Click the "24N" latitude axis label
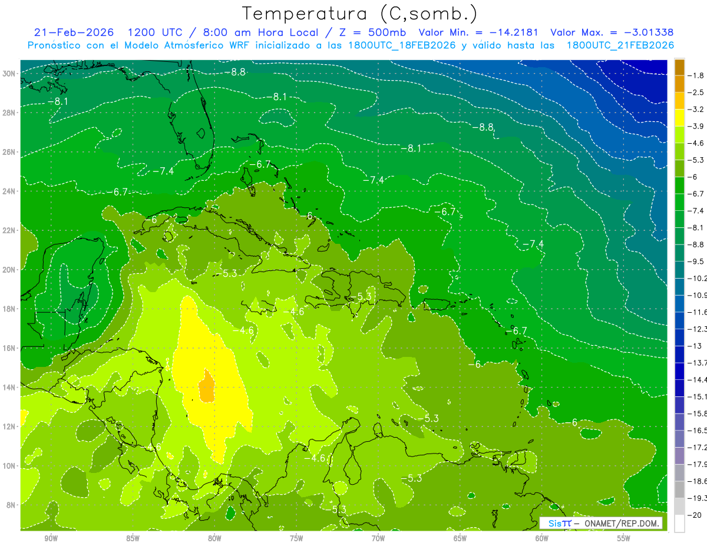Viewport: 707px width, 546px height. pos(10,191)
